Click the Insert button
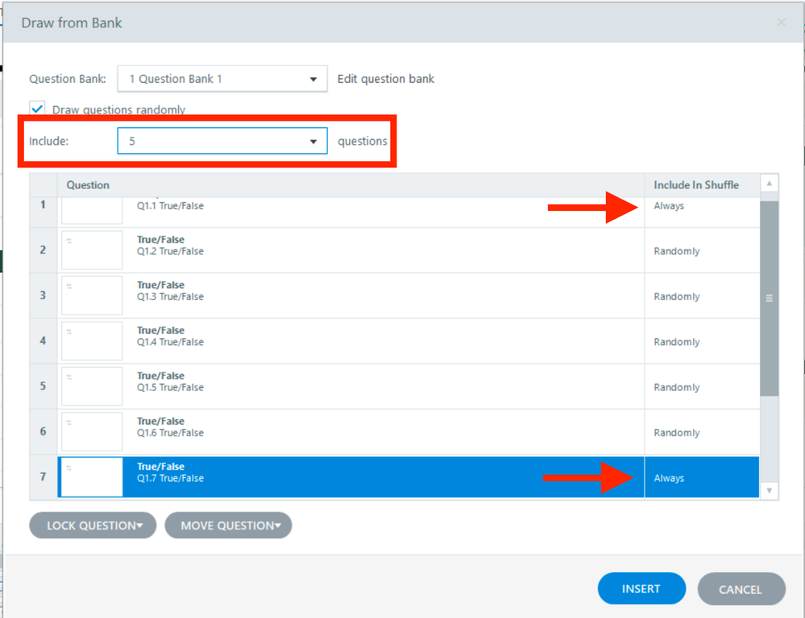This screenshot has width=805, height=618. [641, 589]
